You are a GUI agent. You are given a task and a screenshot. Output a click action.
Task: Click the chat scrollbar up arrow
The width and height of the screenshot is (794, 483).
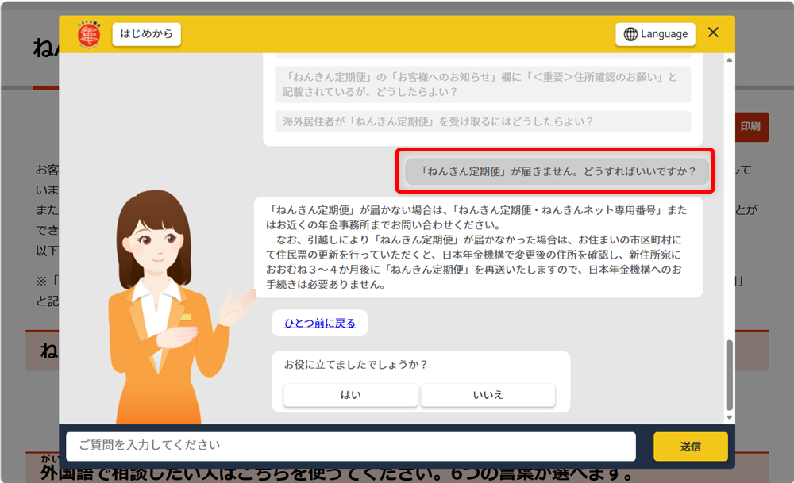[729, 59]
